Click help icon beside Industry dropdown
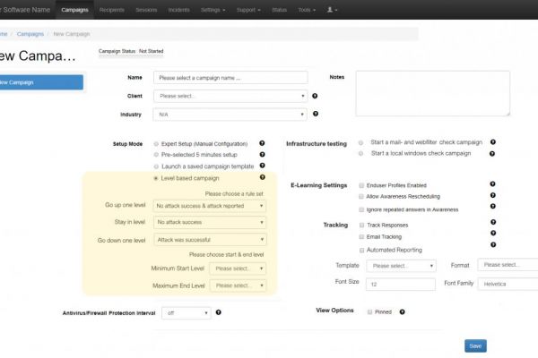The height and width of the screenshot is (358, 538). (x=317, y=115)
